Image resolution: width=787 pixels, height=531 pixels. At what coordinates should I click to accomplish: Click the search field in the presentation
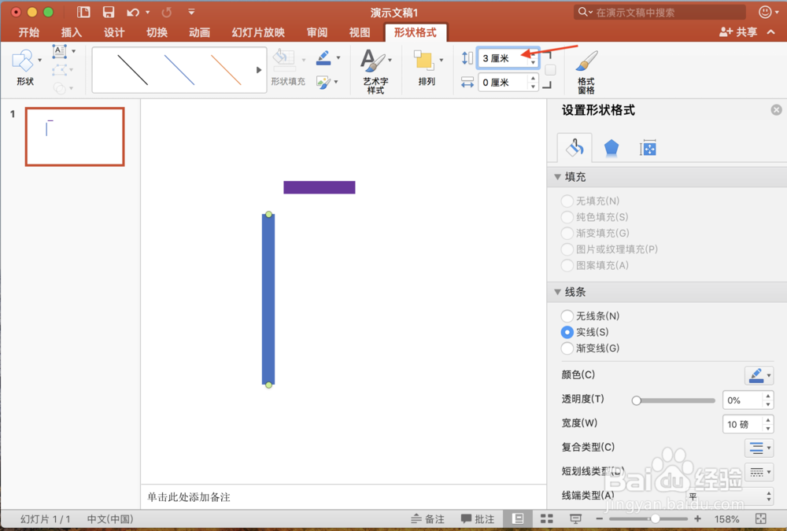[x=660, y=12]
